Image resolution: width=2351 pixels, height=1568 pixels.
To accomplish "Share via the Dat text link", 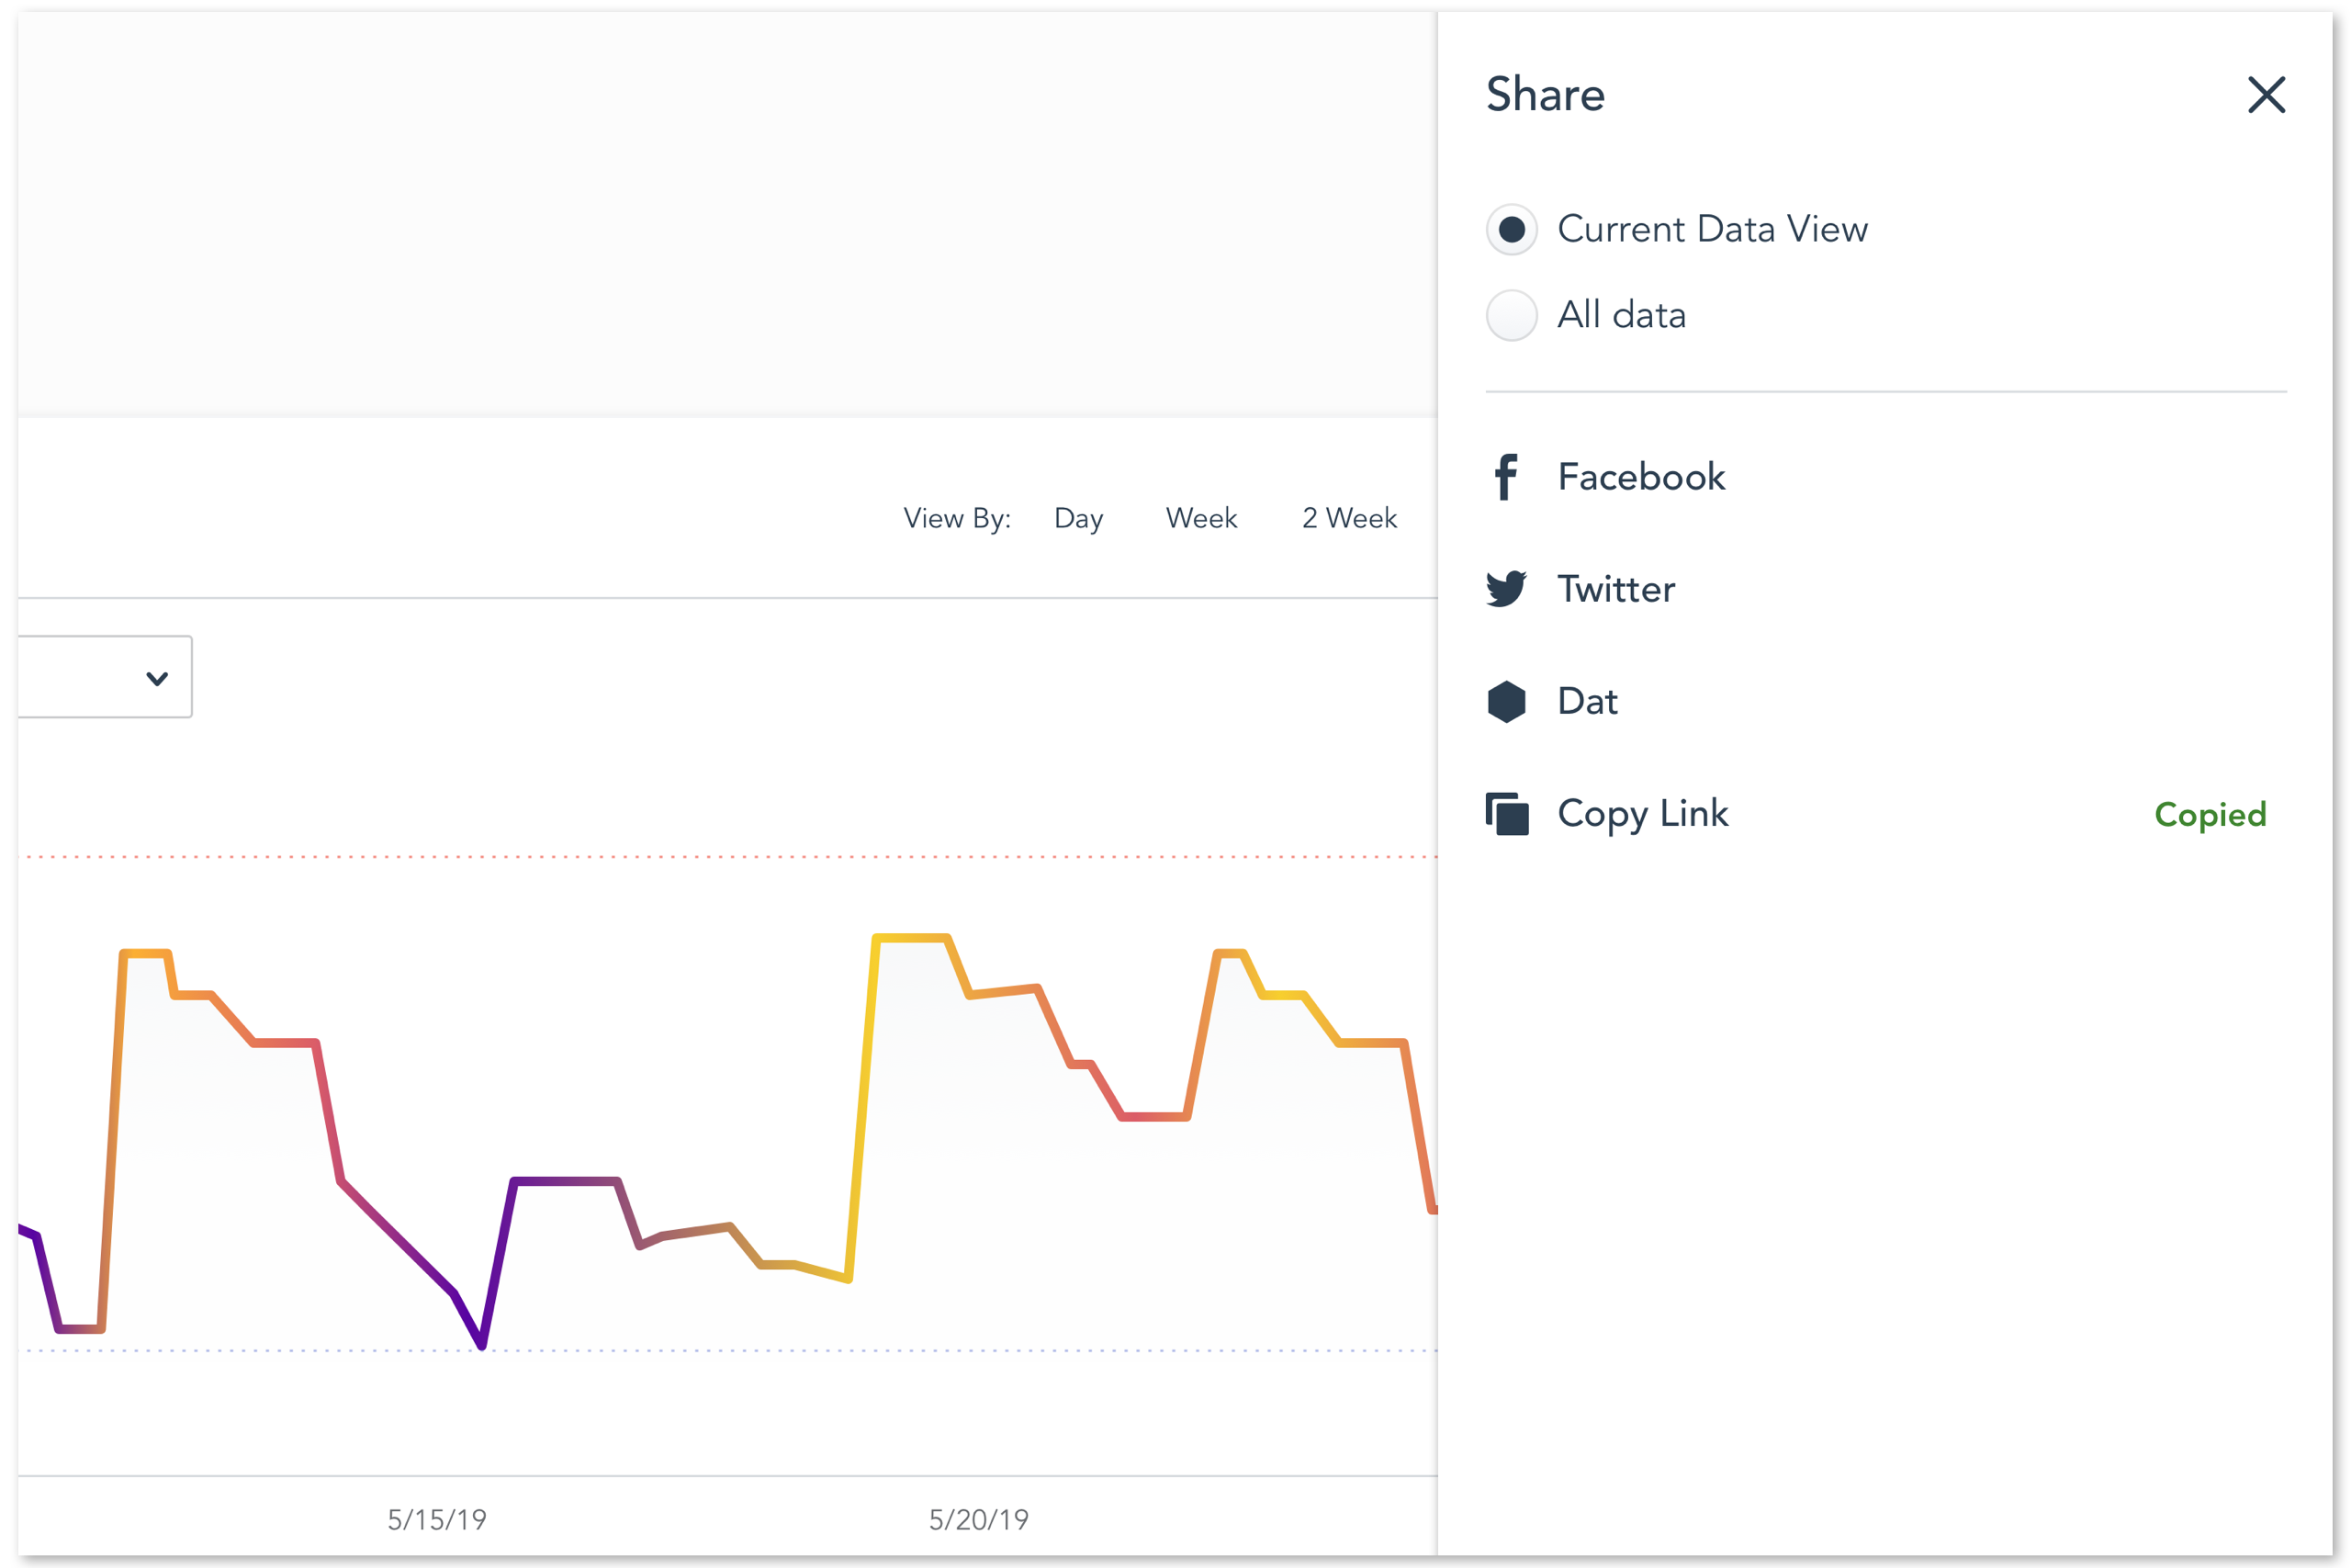I will pyautogui.click(x=1586, y=702).
